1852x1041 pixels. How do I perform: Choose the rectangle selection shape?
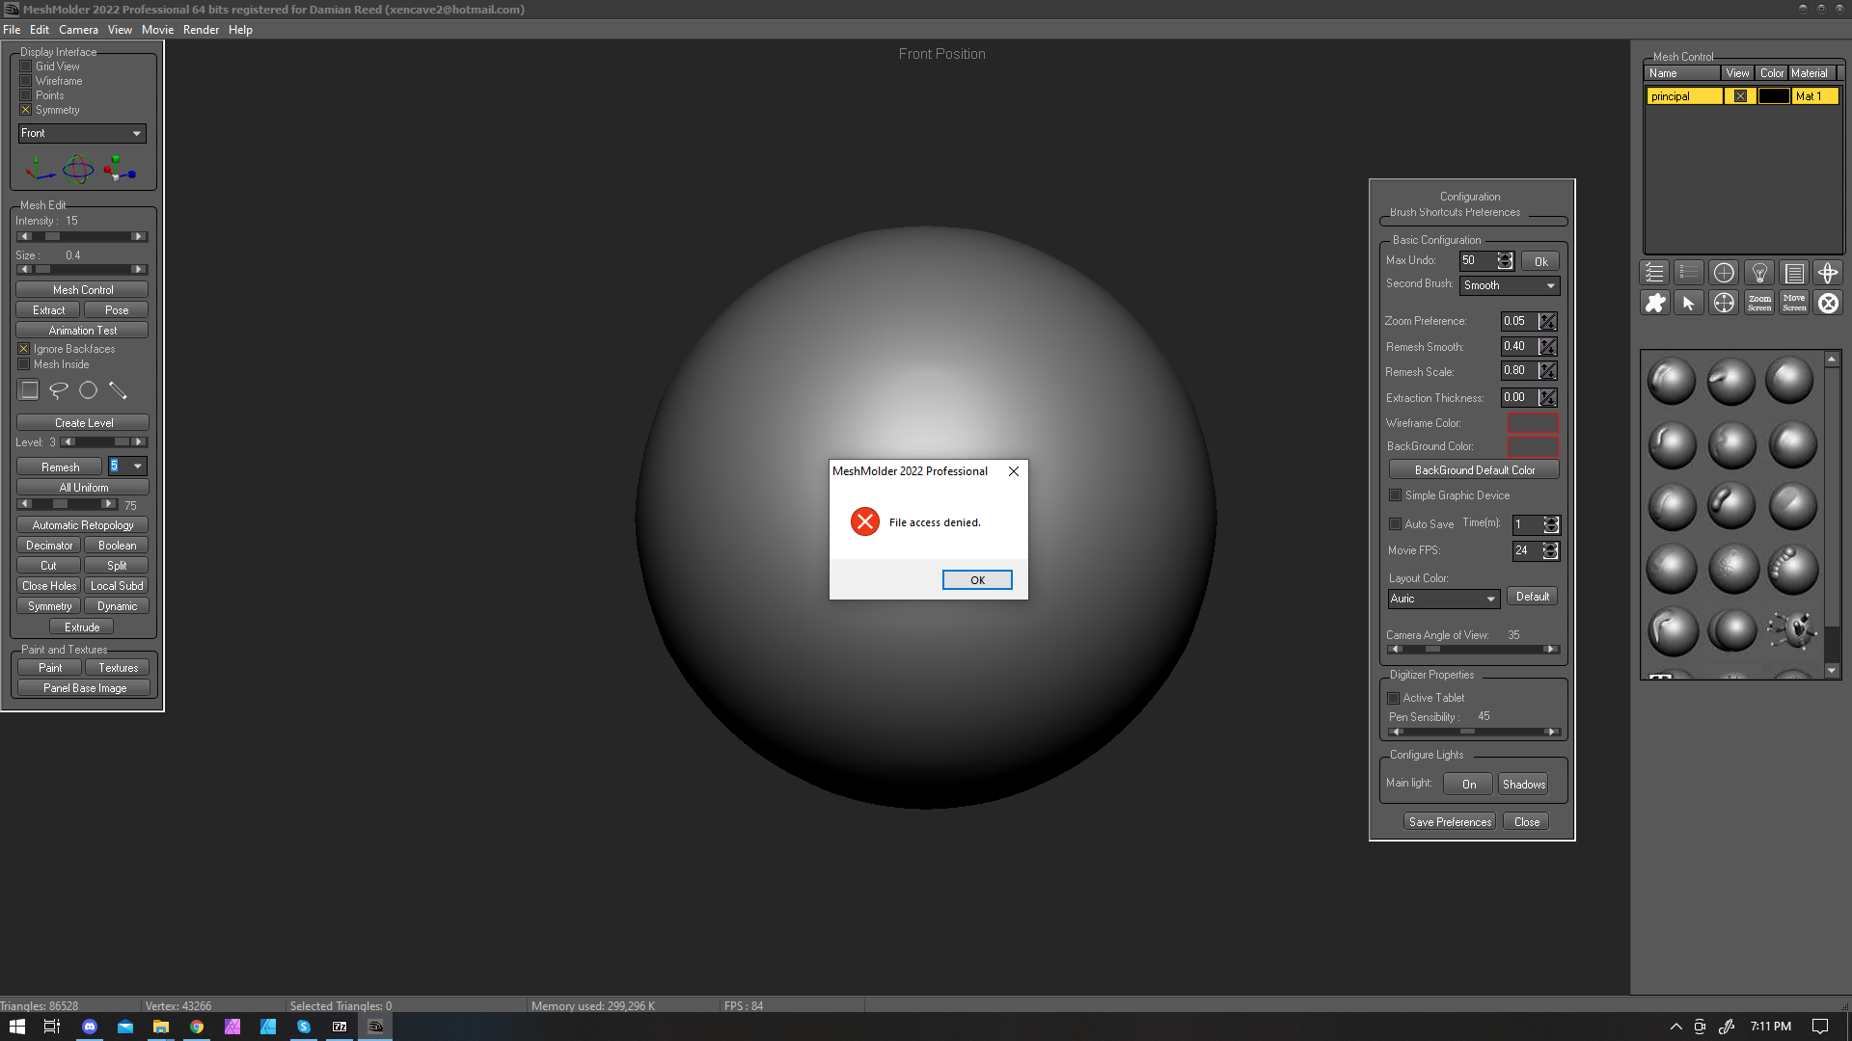click(30, 390)
